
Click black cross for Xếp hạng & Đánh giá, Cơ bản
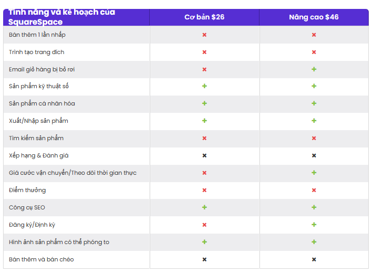[x=204, y=155]
